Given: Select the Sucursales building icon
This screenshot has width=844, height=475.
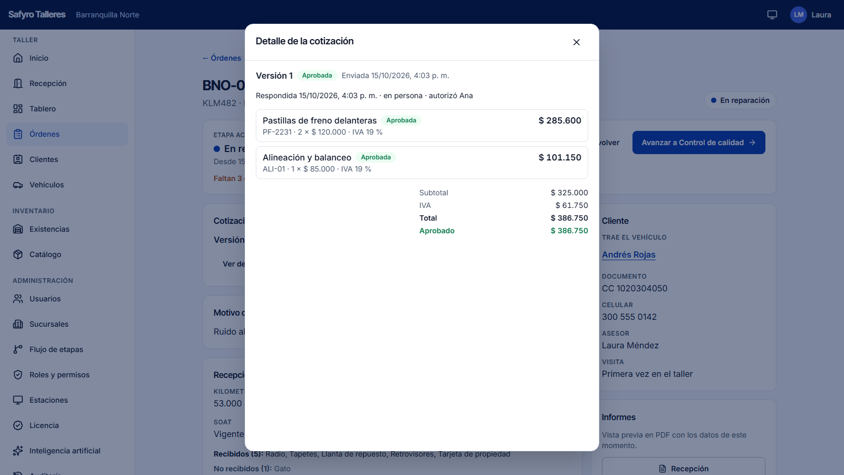Looking at the screenshot, I should point(18,324).
